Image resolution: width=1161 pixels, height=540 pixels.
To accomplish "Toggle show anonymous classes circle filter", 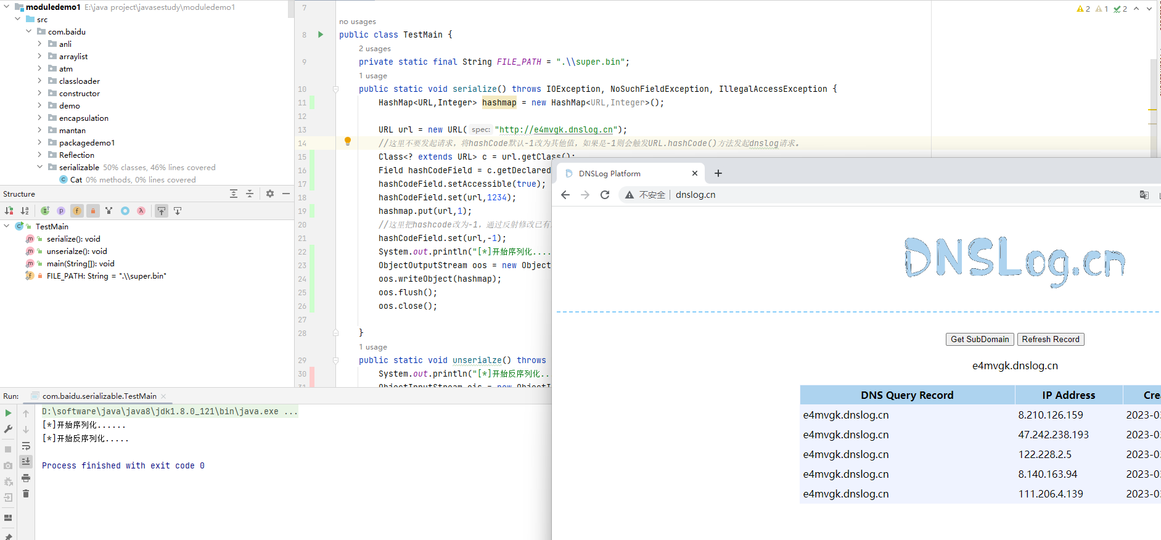I will point(125,211).
